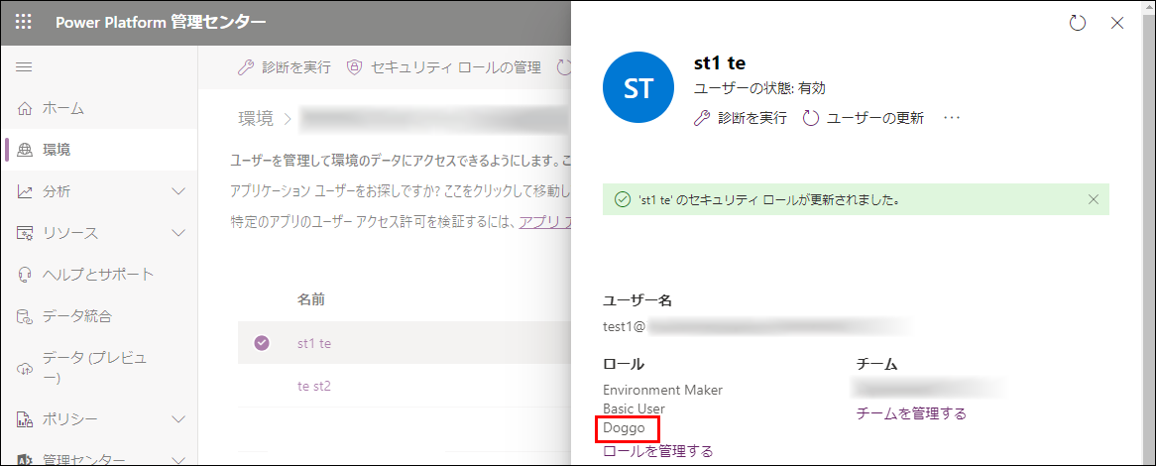Click the 環境 breadcrumb link

(256, 118)
